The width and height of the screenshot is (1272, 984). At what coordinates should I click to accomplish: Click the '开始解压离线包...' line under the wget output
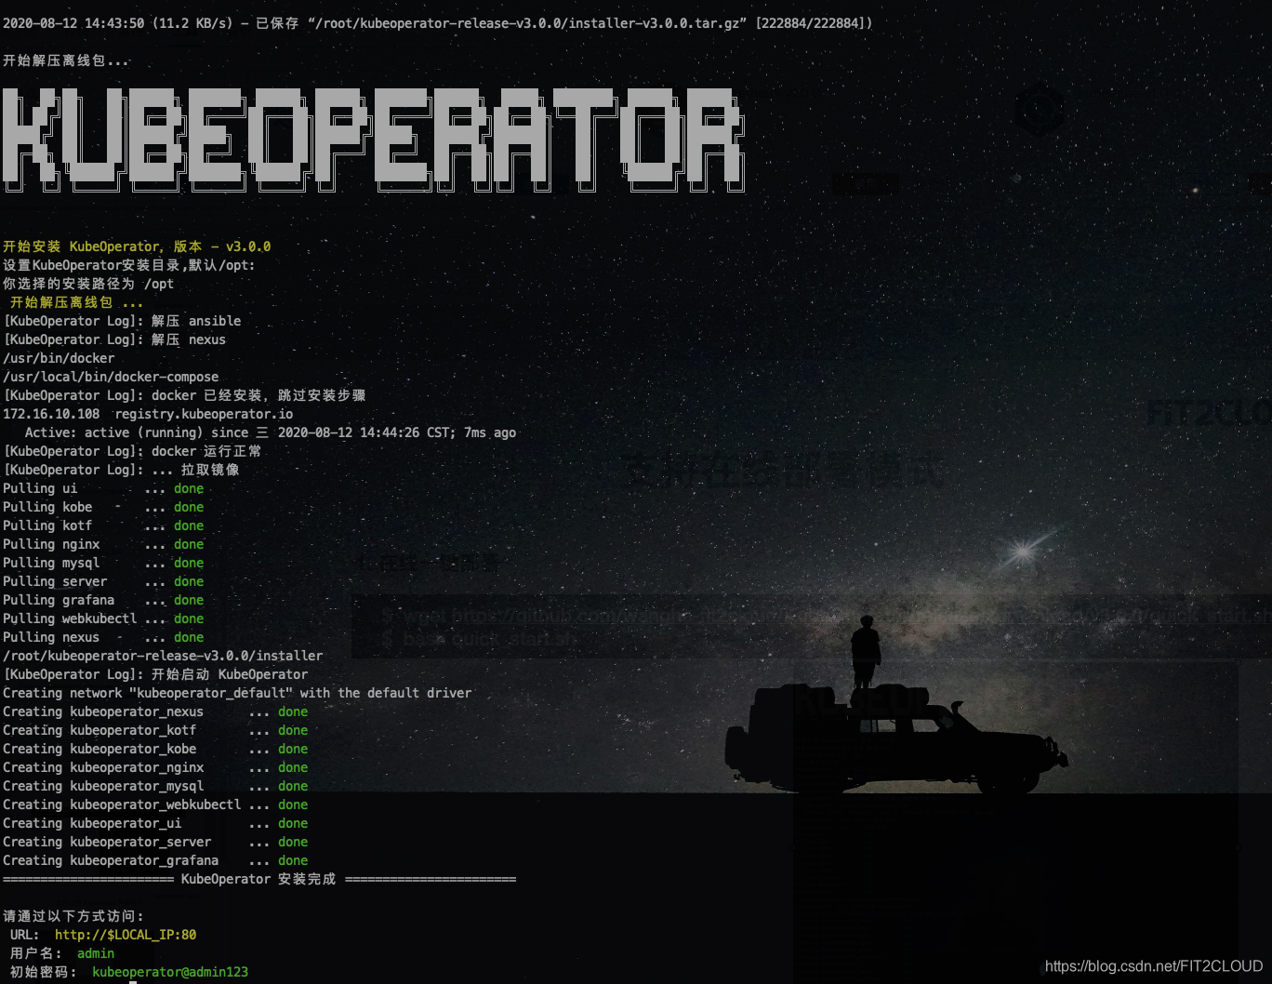(66, 60)
